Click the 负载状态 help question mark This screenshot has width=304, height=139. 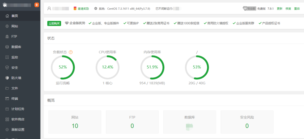coord(71,52)
